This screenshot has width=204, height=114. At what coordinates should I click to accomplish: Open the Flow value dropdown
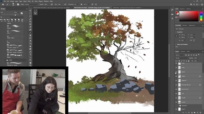[62, 4]
